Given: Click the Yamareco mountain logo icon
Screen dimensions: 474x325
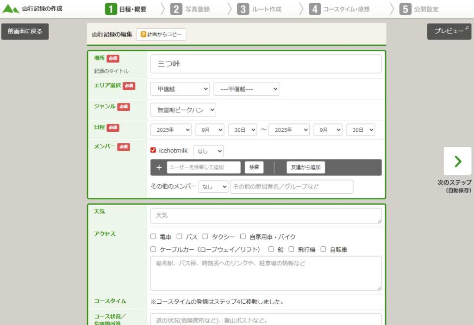Looking at the screenshot, I should point(11,9).
